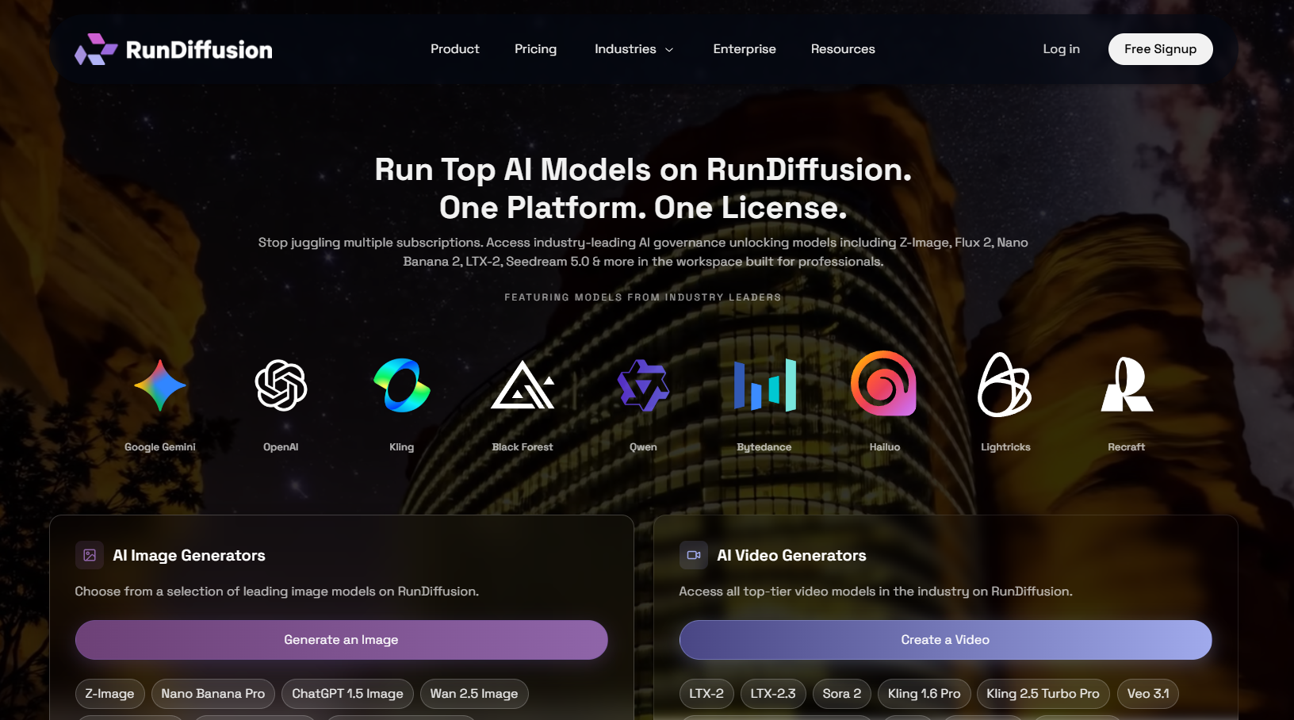Choose the Kling 1.6 Pro chip
This screenshot has width=1294, height=720.
pos(924,694)
